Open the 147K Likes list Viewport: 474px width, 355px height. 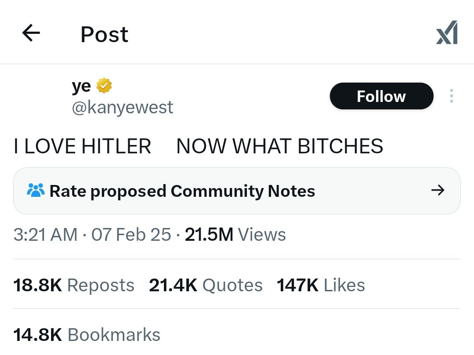321,285
